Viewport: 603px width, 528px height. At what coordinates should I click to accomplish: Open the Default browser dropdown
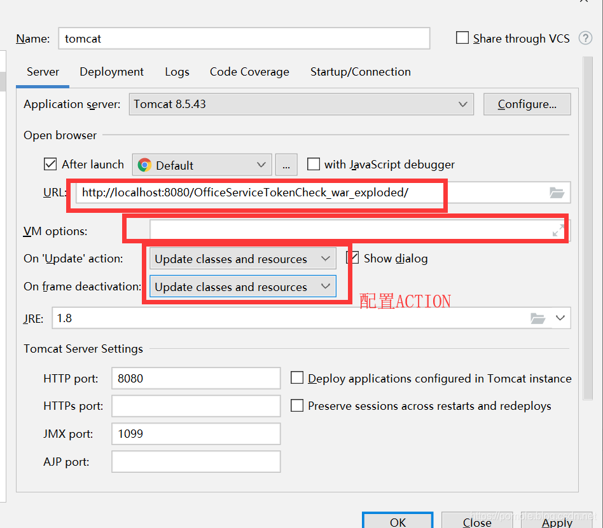(202, 165)
